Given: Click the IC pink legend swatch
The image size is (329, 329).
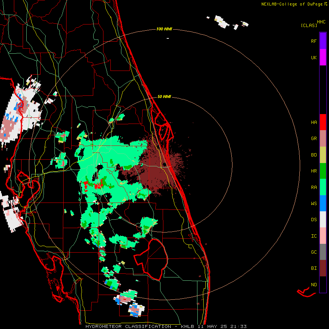Looking at the screenshot, I should coord(323,236).
